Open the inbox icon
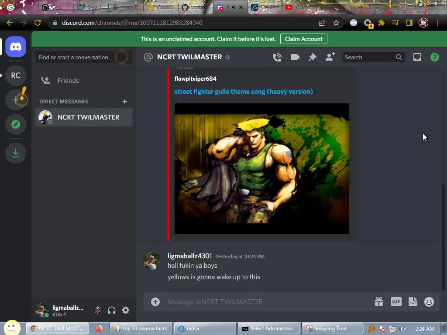The height and width of the screenshot is (335, 447). [x=417, y=57]
